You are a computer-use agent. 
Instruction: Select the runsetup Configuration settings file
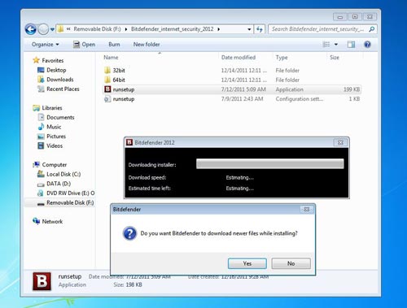232,99
